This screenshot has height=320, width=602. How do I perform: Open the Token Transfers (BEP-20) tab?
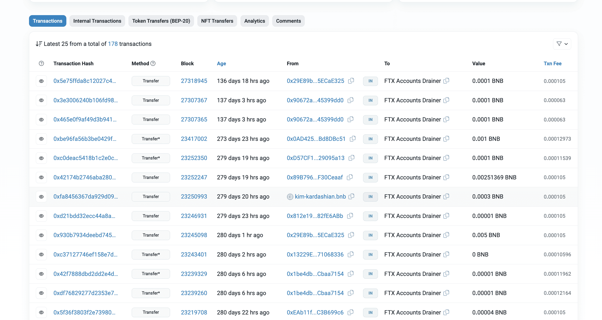[x=161, y=21]
